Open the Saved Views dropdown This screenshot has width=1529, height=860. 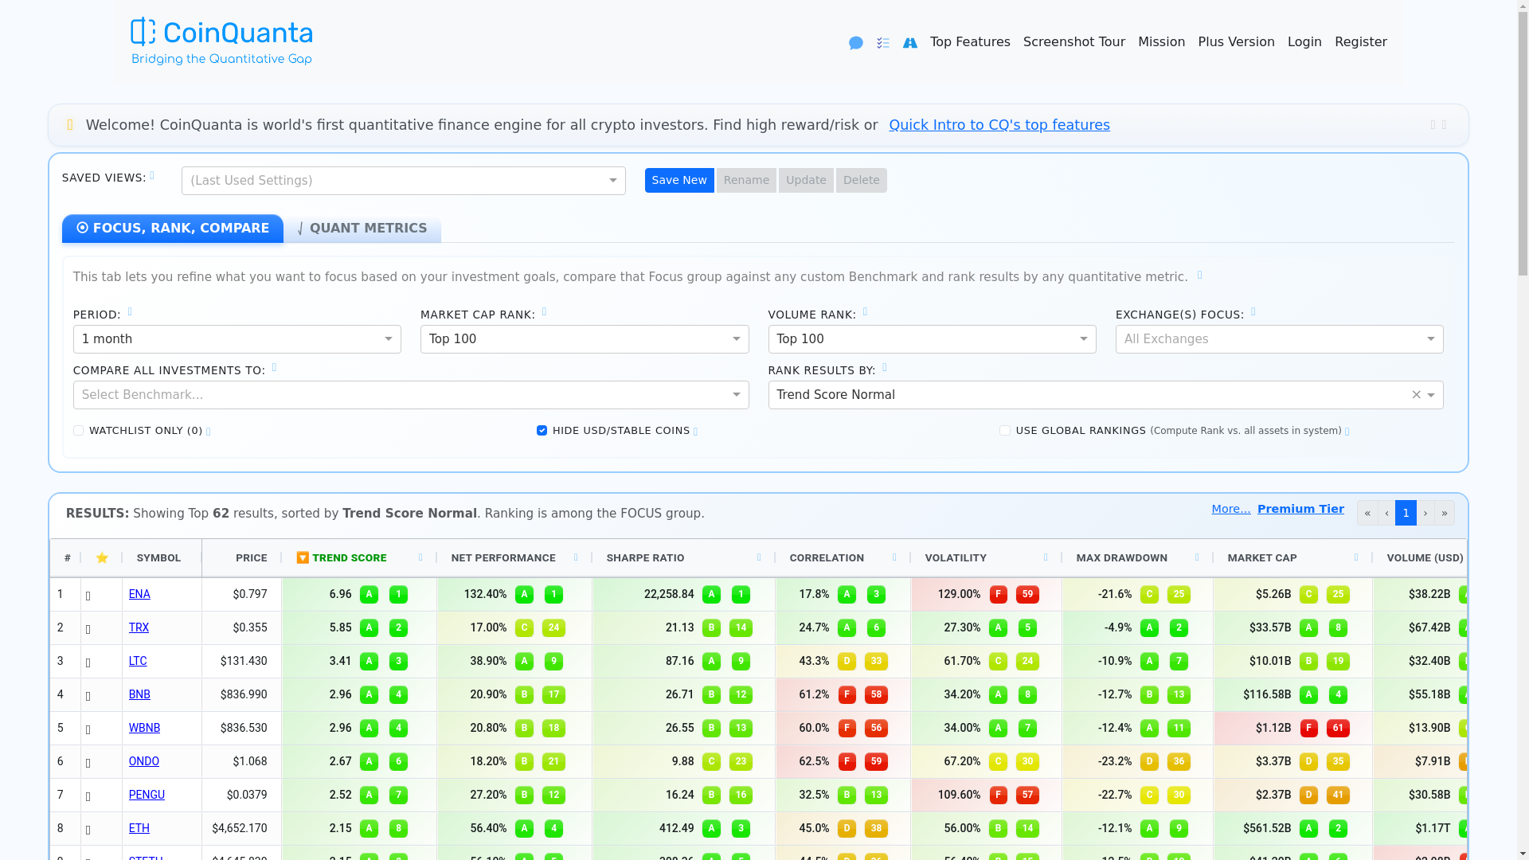[404, 181]
